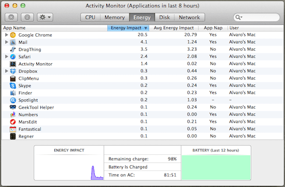Screen dimensions: 285x187
Task: Select the MarsEdit row name
Action: click(x=27, y=122)
